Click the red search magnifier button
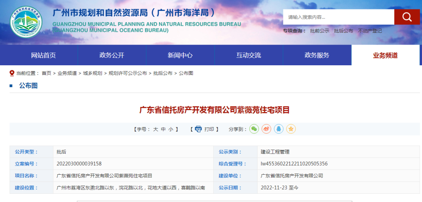422x202 pixels. pos(407,17)
